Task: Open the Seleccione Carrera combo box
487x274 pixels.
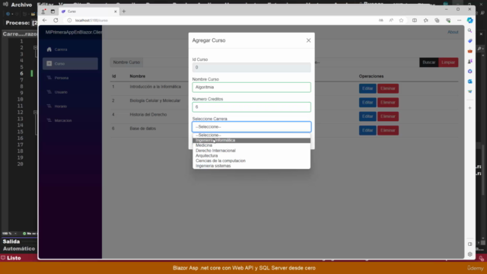Action: point(251,127)
